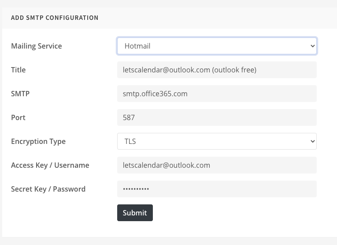This screenshot has height=245, width=337.
Task: Expand the Encryption Type dropdown showing TLS
Action: coord(217,141)
